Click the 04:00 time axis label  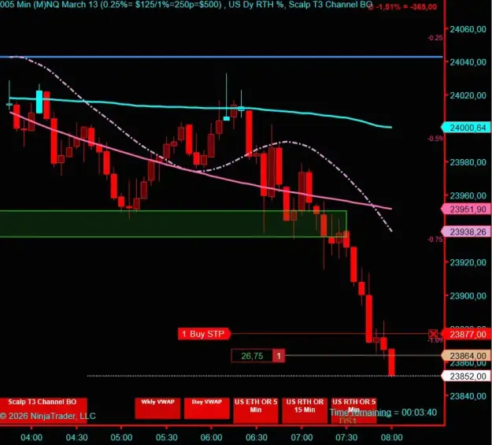pyautogui.click(x=31, y=437)
